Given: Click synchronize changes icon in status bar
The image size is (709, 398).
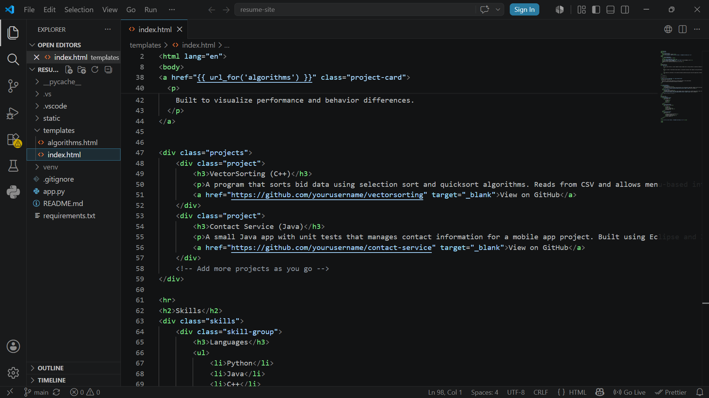Looking at the screenshot, I should coord(56,392).
